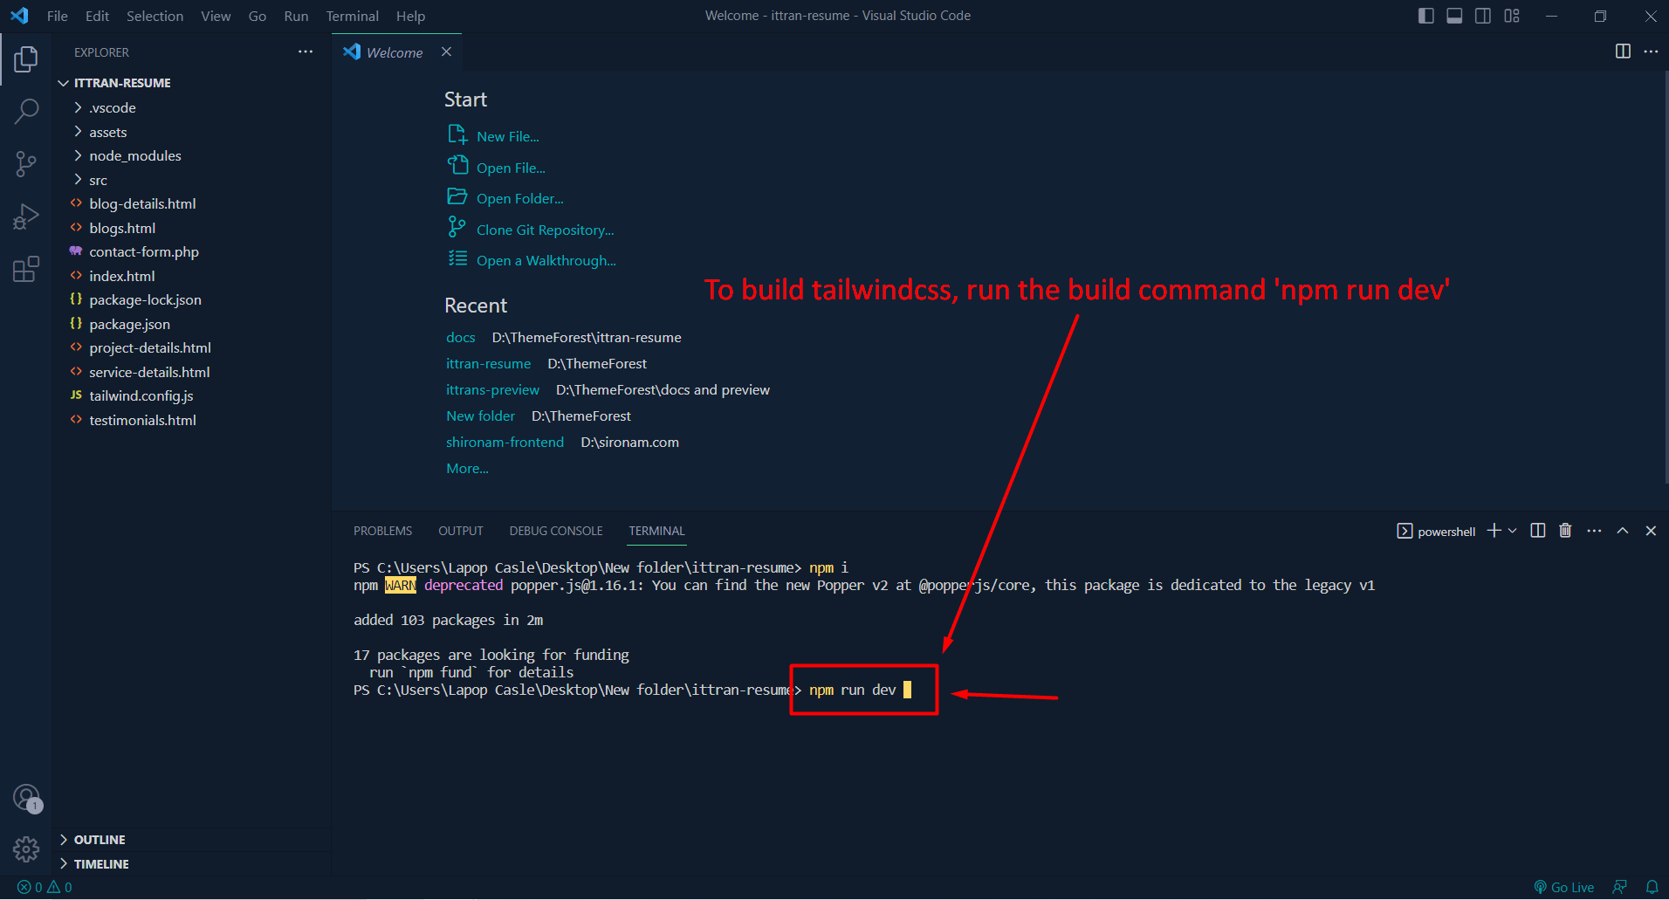Screen dimensions: 1669x900
Task: Open editor more actions ellipsis
Action: 1651,52
